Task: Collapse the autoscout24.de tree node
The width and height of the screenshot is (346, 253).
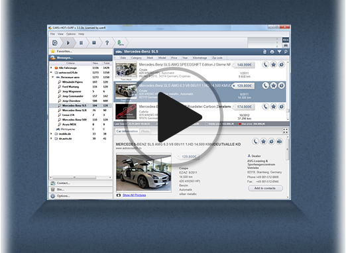Action: click(51, 72)
